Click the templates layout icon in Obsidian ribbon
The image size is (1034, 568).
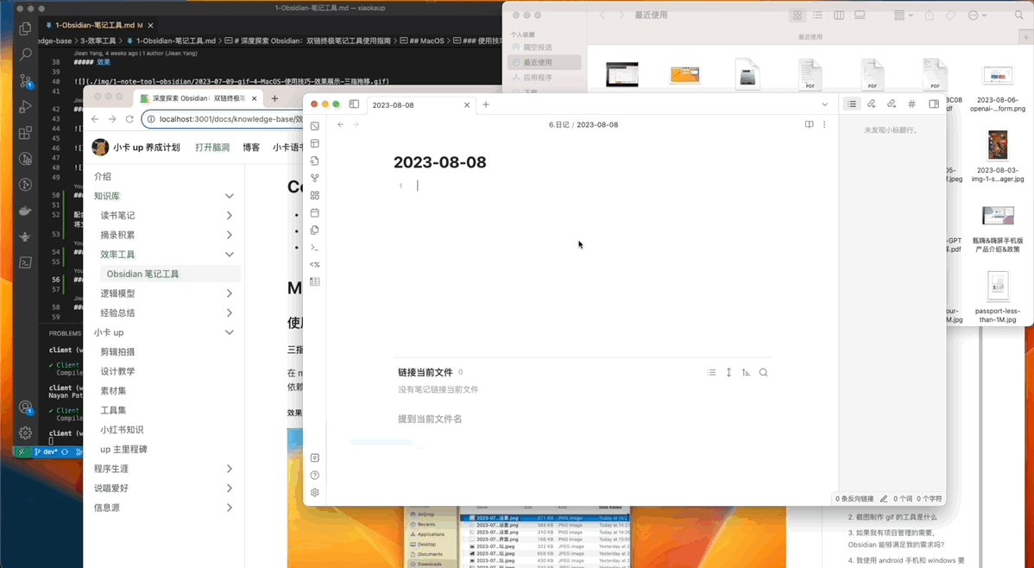(x=315, y=144)
